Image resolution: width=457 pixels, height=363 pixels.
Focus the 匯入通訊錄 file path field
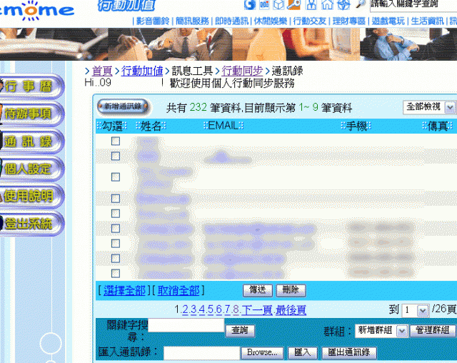pyautogui.click(x=201, y=353)
